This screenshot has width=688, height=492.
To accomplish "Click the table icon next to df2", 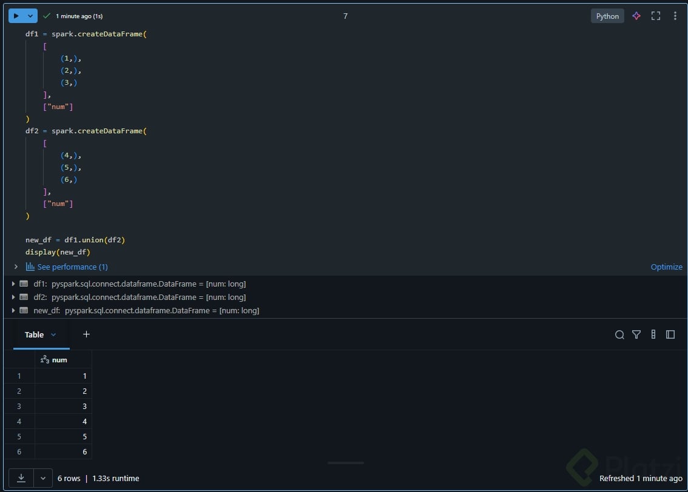I will click(24, 297).
